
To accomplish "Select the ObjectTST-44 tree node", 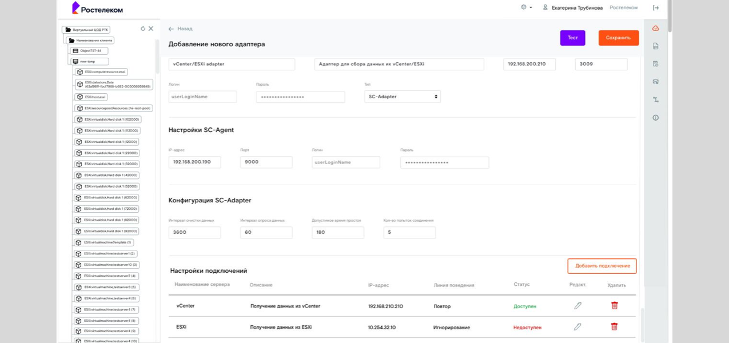I will [x=90, y=51].
